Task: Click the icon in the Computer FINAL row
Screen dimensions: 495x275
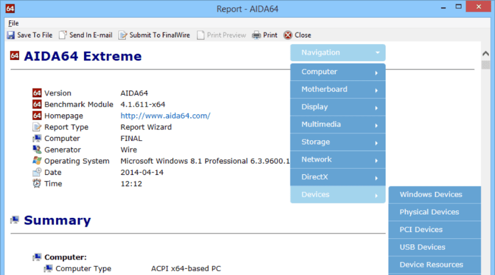Action: pos(37,138)
